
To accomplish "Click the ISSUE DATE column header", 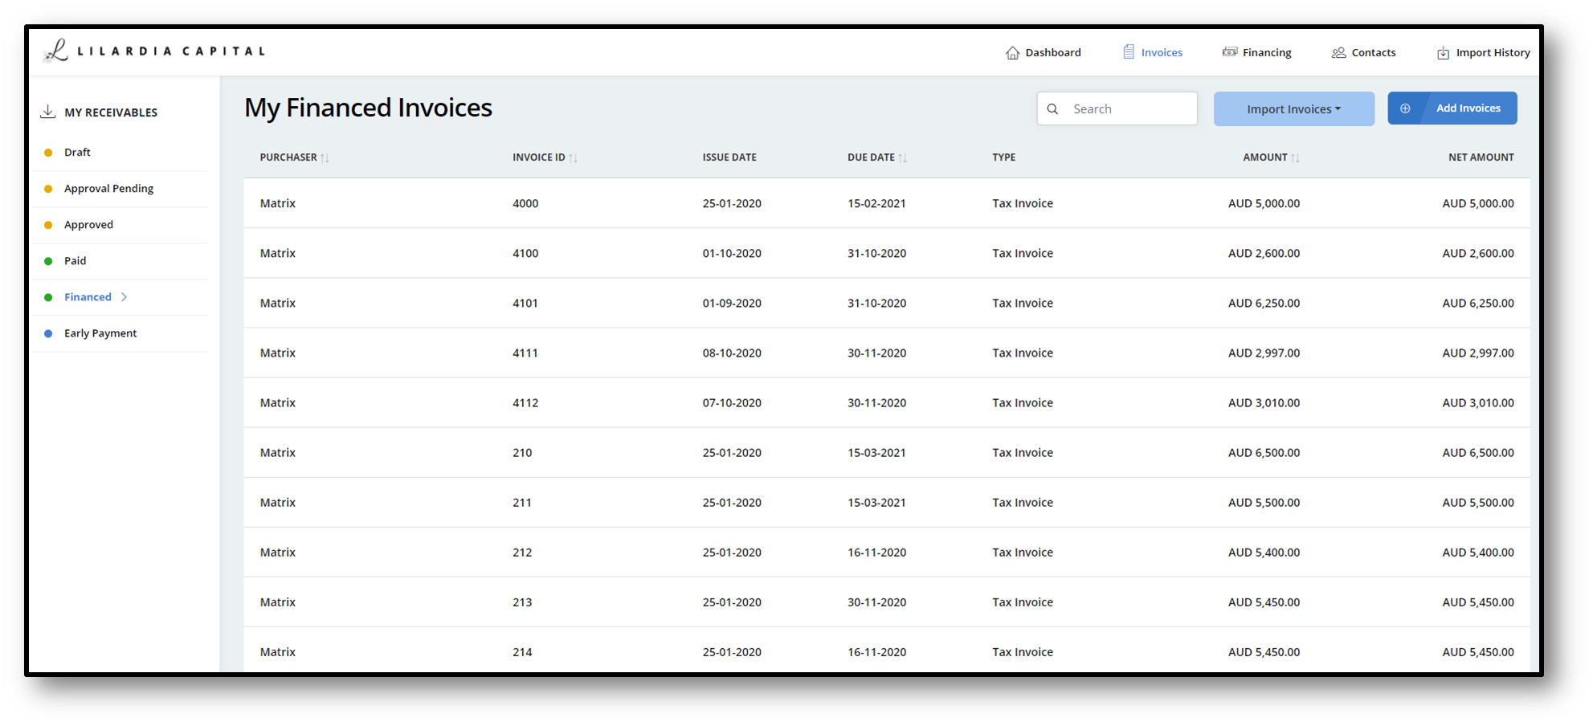I will click(729, 157).
